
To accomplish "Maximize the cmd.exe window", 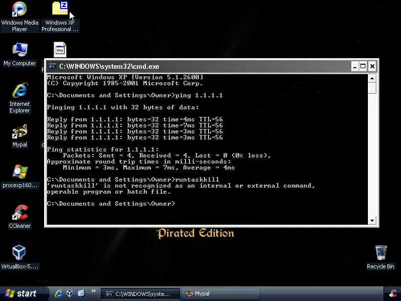I will 363,67.
